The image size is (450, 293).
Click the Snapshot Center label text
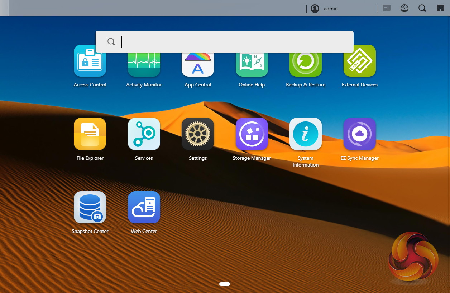(90, 232)
